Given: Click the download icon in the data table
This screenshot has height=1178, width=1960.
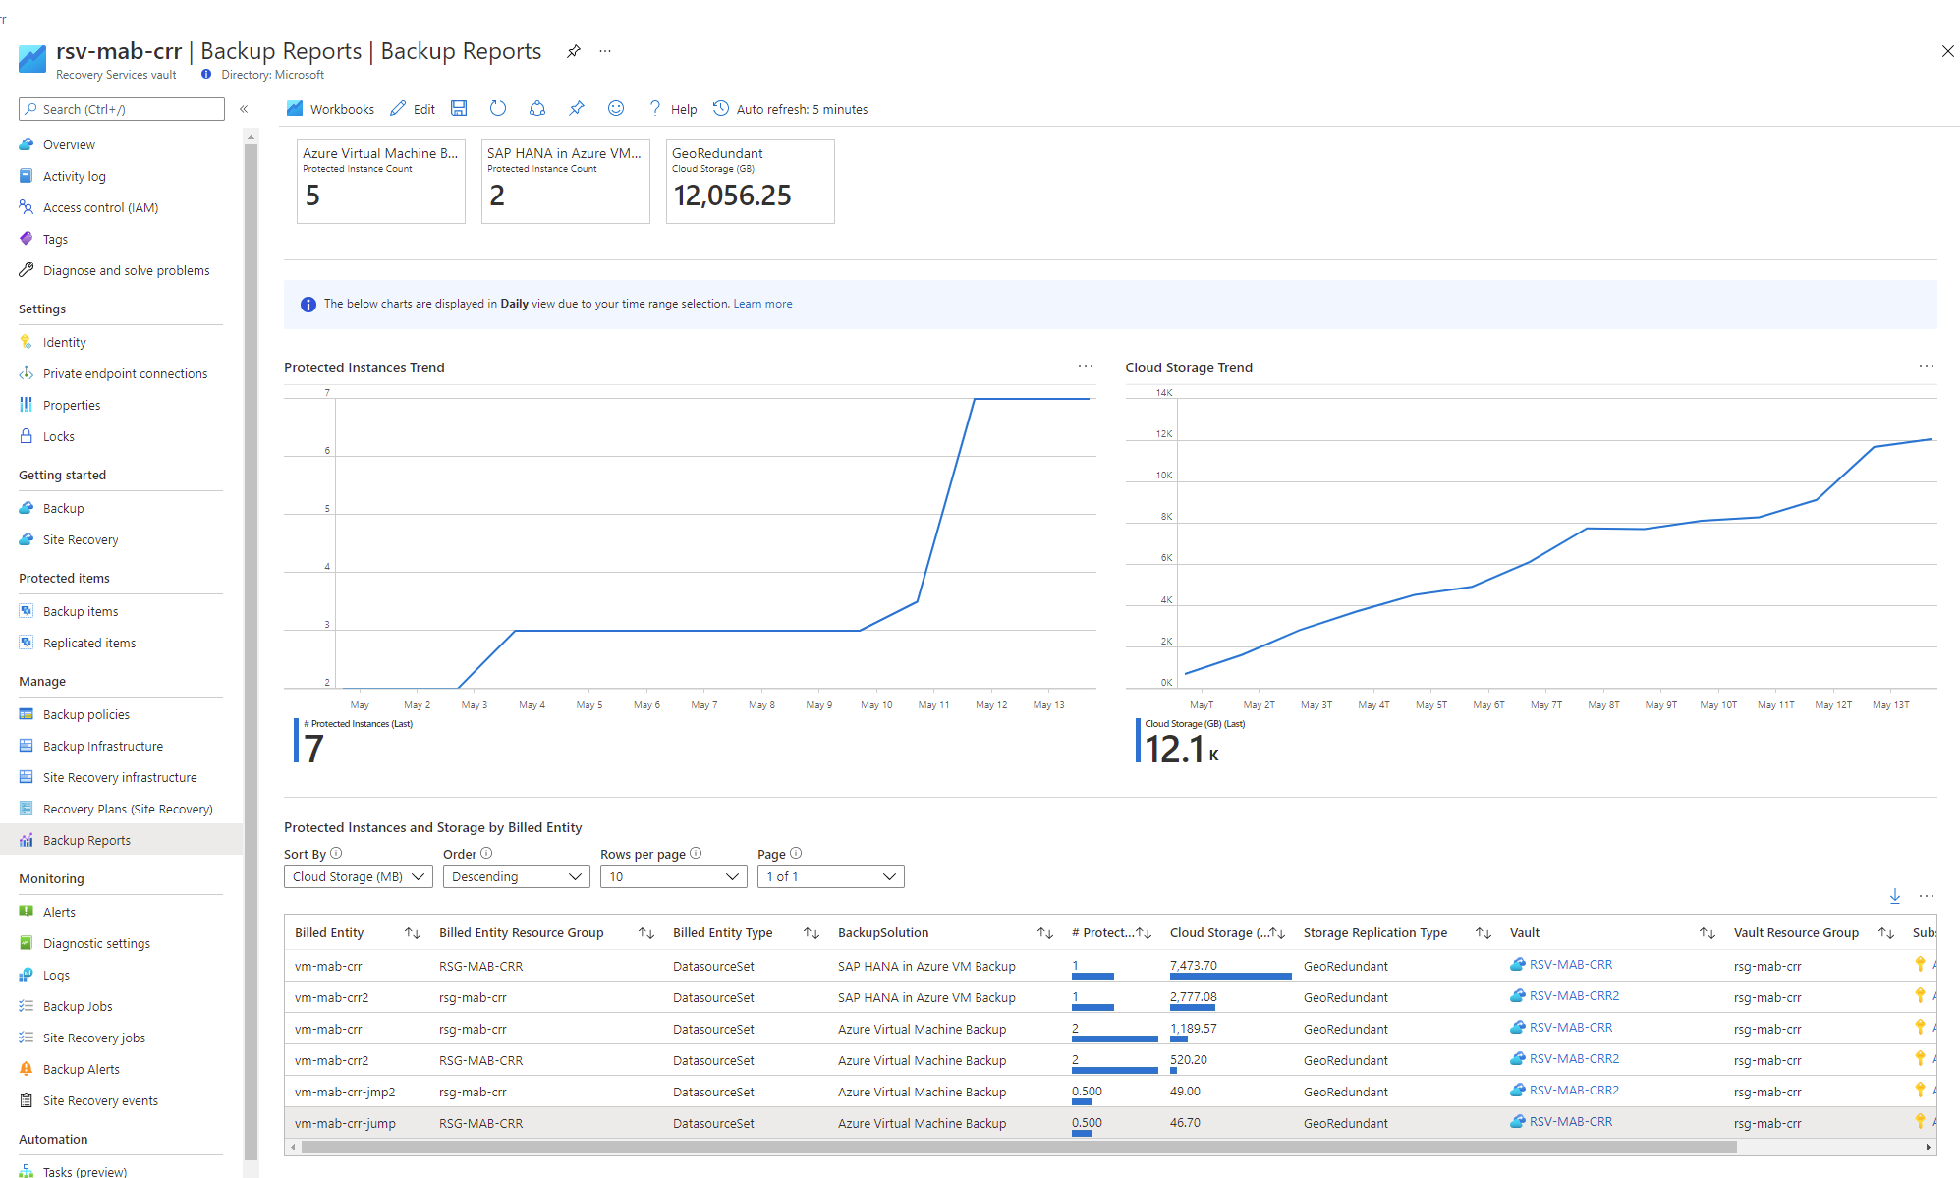Looking at the screenshot, I should tap(1894, 896).
